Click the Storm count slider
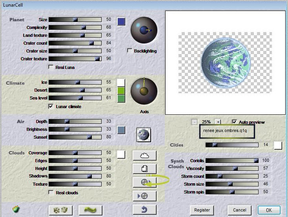Screen dimensions: 288x217 pyautogui.click(x=232, y=176)
